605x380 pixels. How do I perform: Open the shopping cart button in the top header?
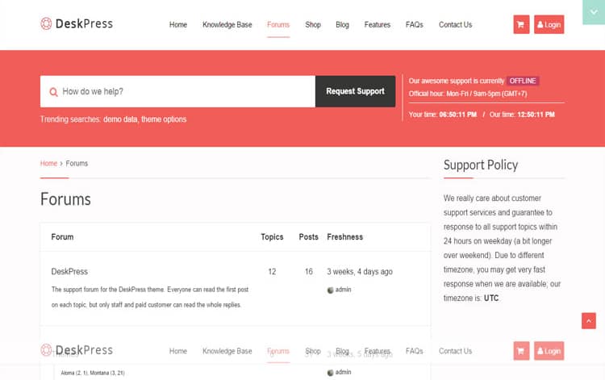521,24
